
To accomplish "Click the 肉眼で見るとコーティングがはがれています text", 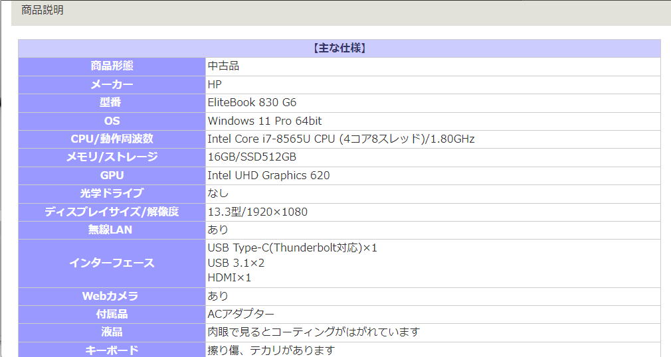I will [314, 332].
